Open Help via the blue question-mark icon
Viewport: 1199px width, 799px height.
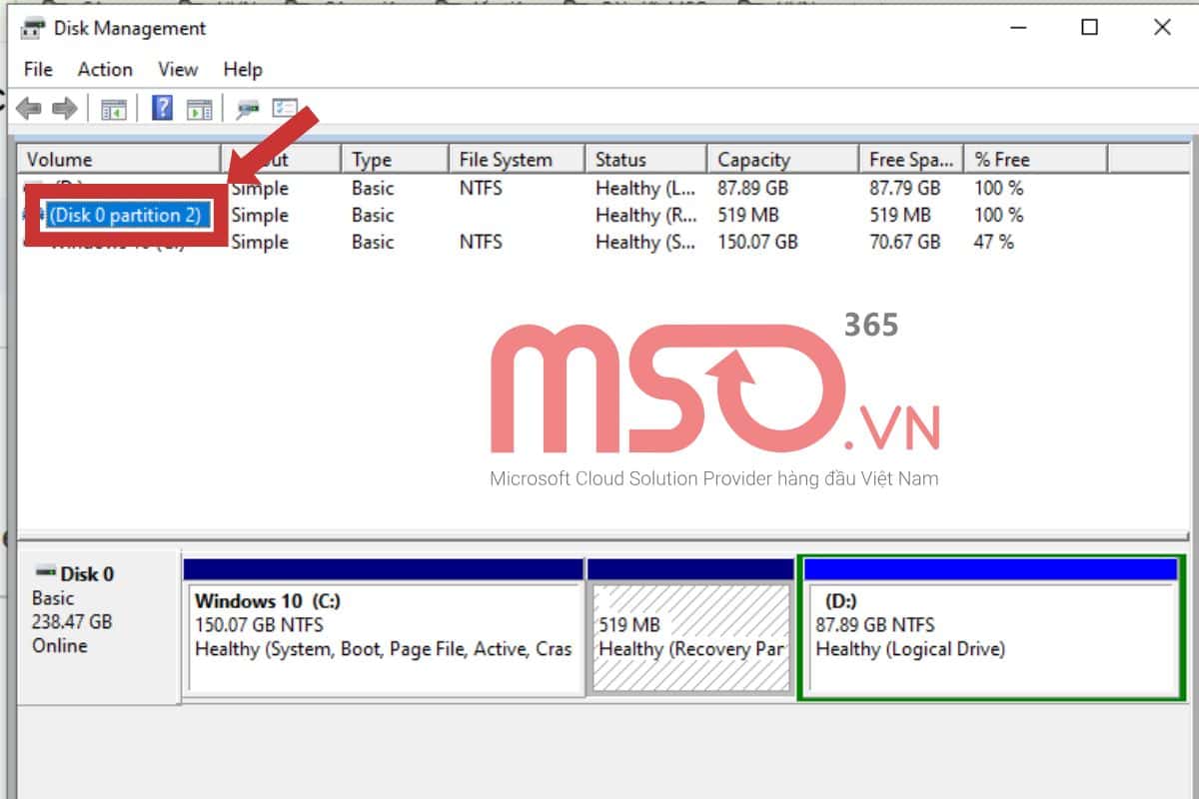tap(162, 108)
